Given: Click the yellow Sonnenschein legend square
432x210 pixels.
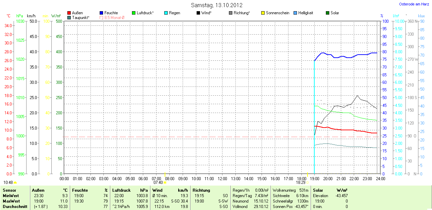Looking at the screenshot, I should pyautogui.click(x=263, y=13).
